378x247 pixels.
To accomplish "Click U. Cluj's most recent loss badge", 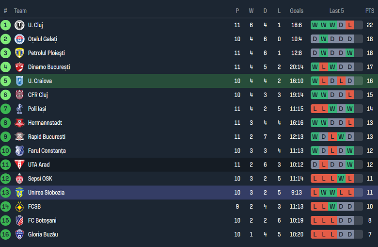I will [x=350, y=25].
